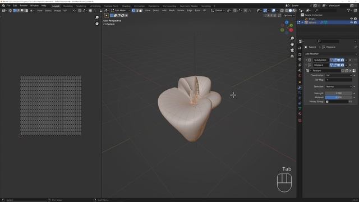Toggle viewport overlays button
This screenshot has height=202, width=359.
[273, 11]
